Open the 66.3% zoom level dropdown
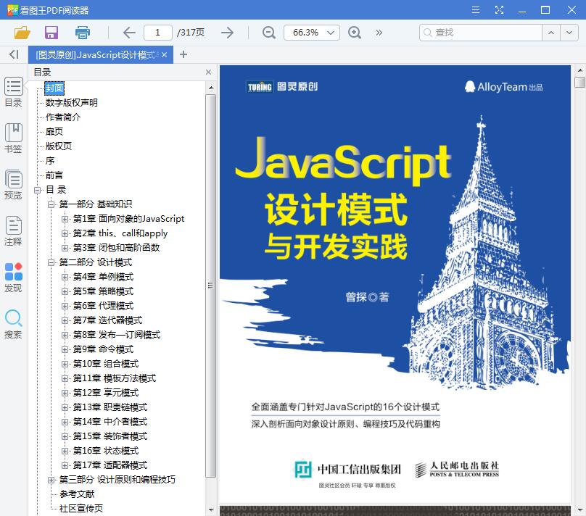This screenshot has height=516, width=586. [x=312, y=33]
